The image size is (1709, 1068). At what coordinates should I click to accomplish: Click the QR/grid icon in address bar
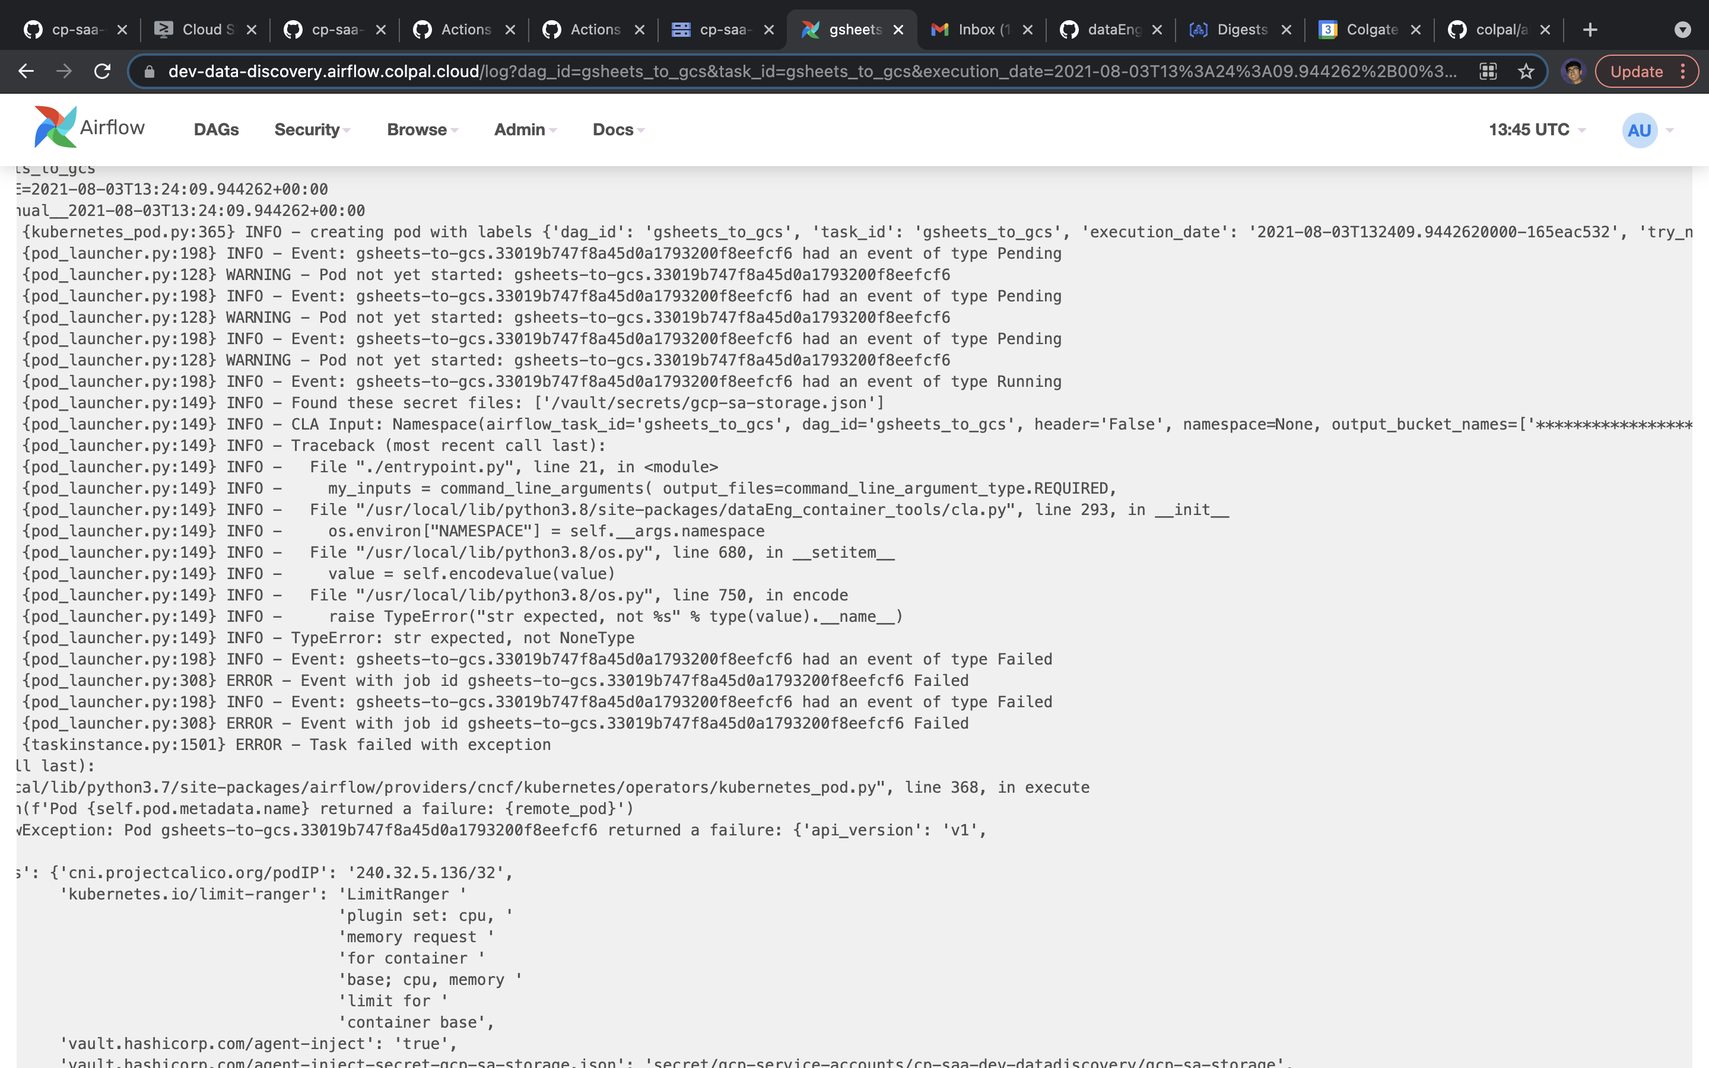1488,71
